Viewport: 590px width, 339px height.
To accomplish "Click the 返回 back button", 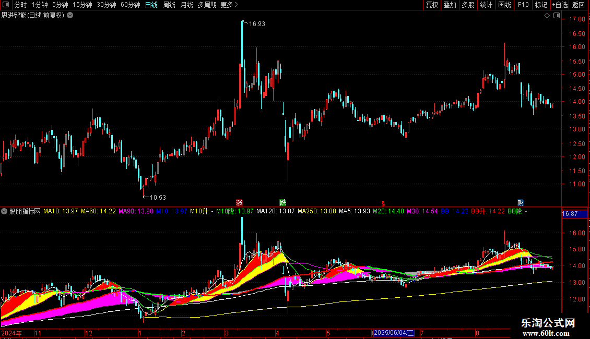I will click(x=579, y=5).
